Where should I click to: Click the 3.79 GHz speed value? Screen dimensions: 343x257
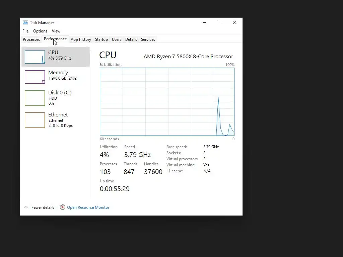click(137, 155)
